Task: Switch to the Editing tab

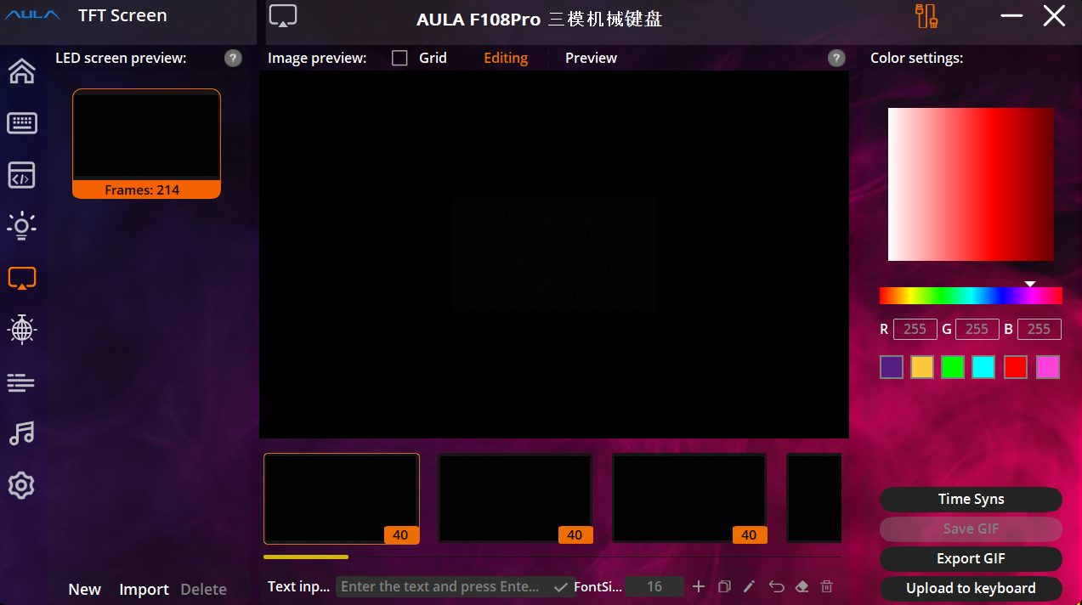Action: pyautogui.click(x=506, y=58)
